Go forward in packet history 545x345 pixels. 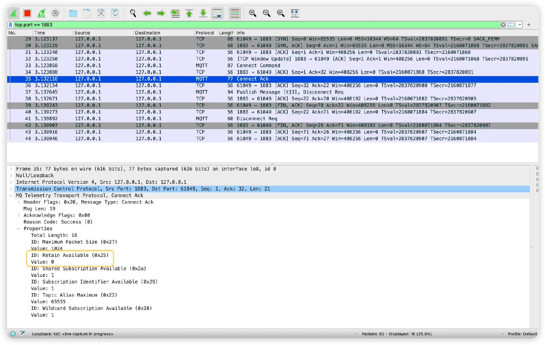pos(161,13)
